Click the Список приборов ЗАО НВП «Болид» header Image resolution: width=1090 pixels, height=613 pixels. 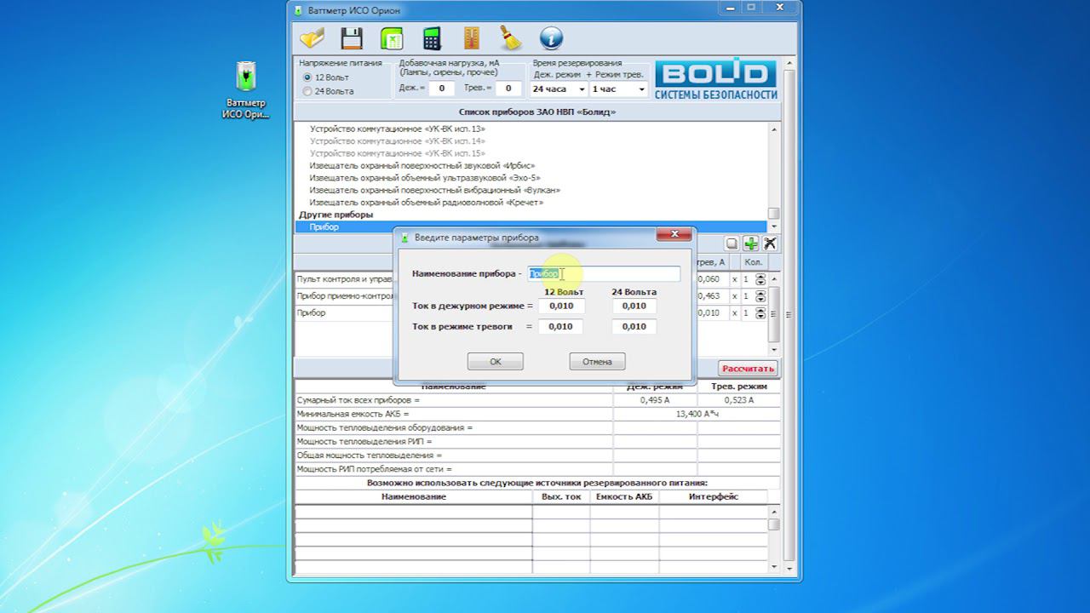(537, 112)
